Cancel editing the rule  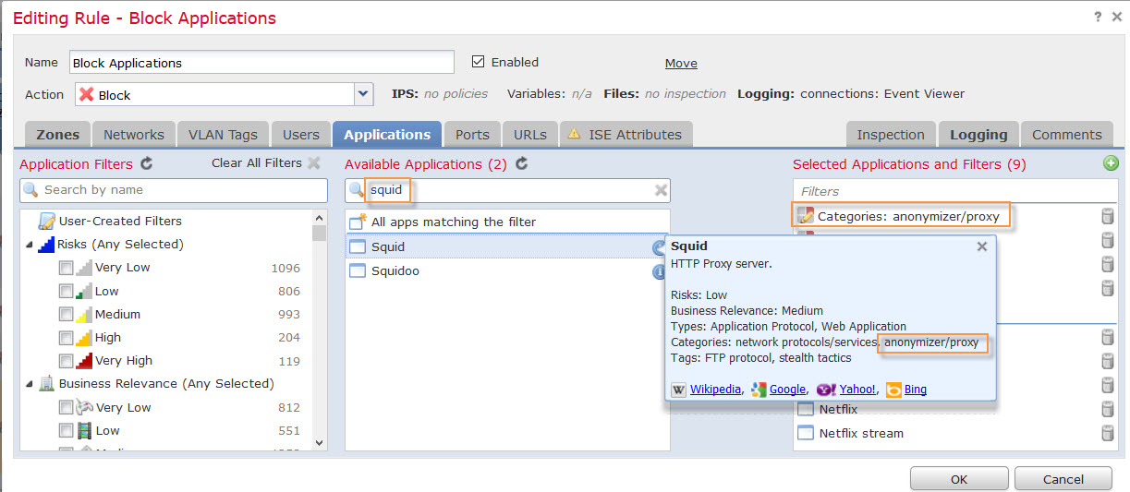[1063, 479]
